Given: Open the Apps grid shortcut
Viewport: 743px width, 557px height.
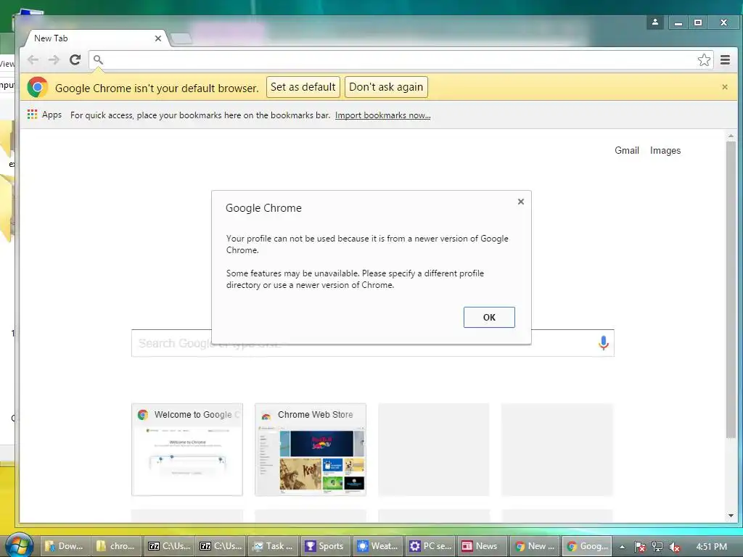Looking at the screenshot, I should tap(44, 115).
